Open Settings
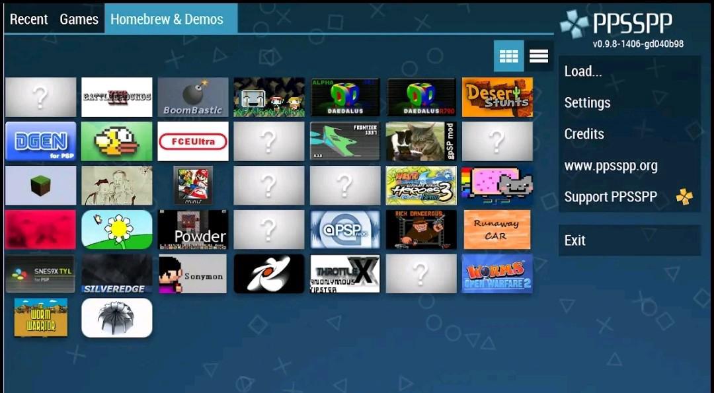This screenshot has width=714, height=393. [x=587, y=102]
